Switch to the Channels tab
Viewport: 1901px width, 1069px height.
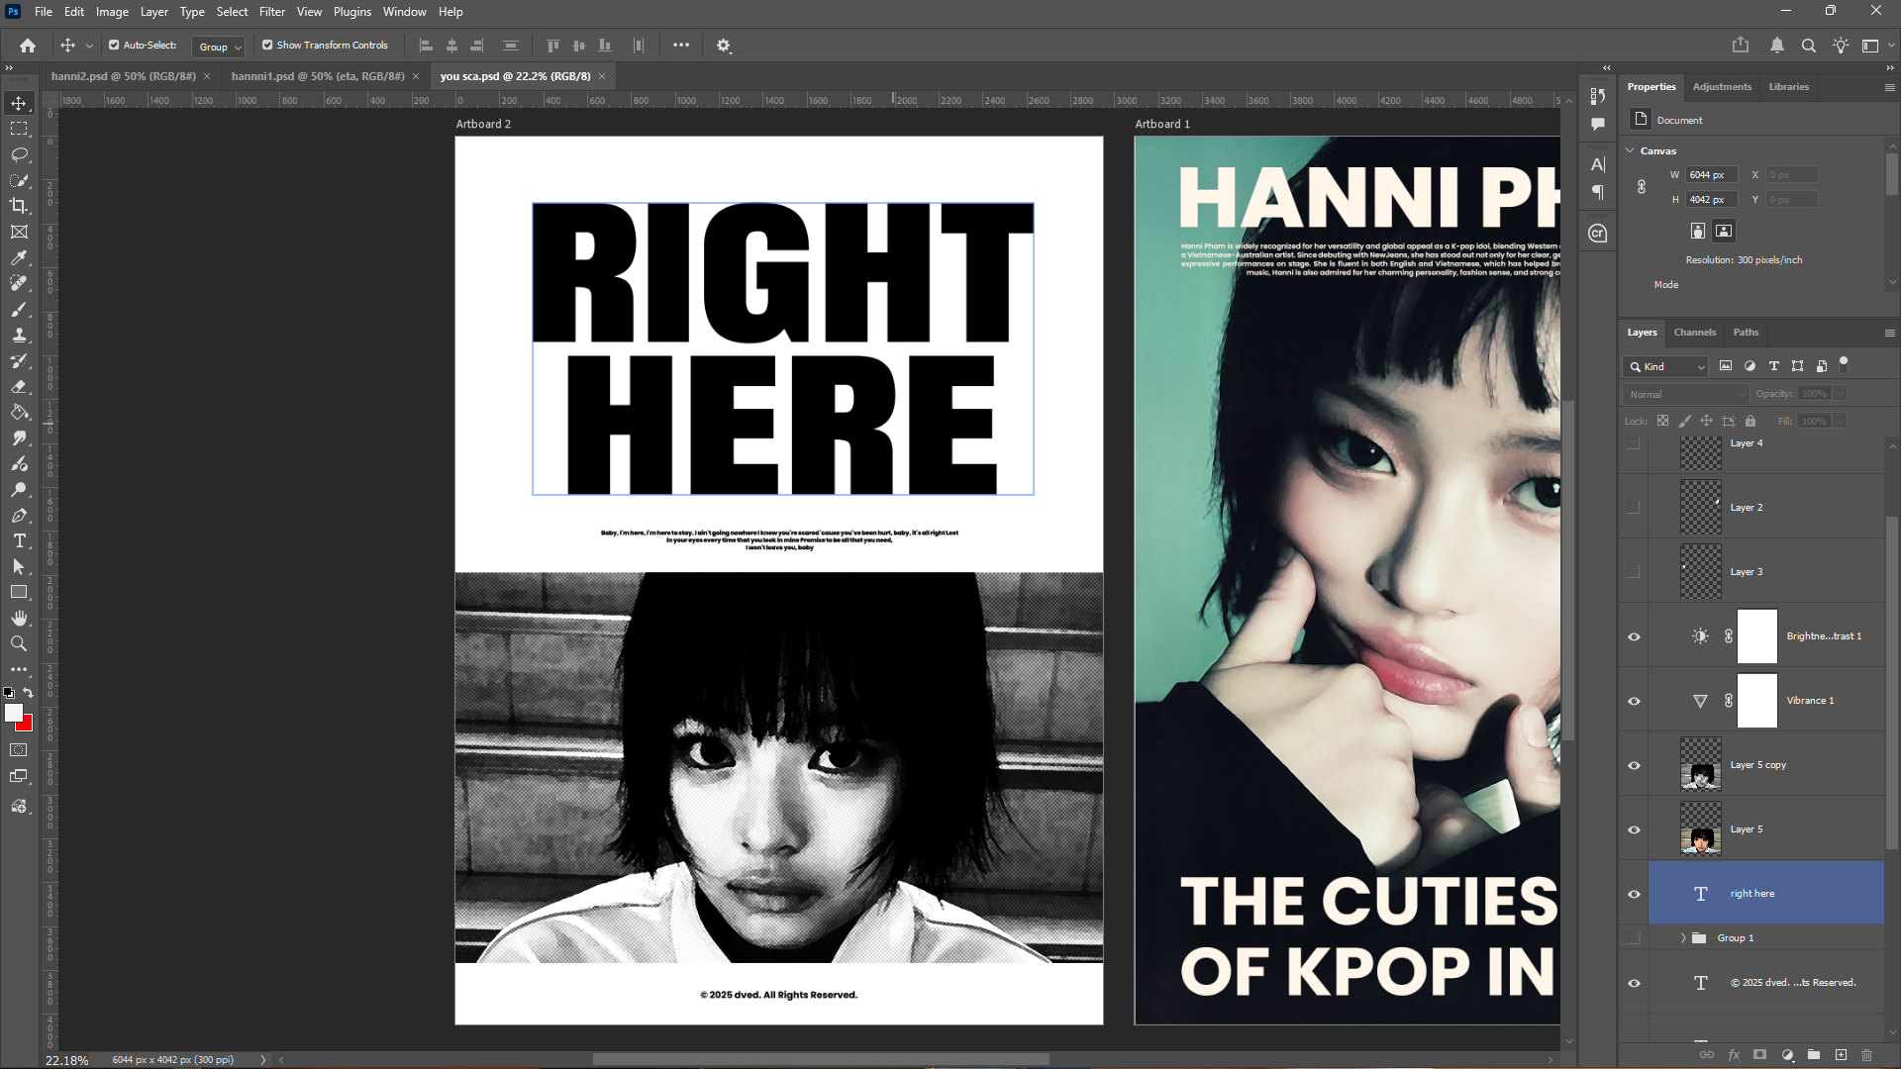click(1694, 333)
